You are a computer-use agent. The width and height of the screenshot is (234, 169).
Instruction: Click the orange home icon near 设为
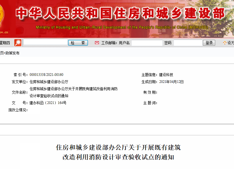click(225, 43)
